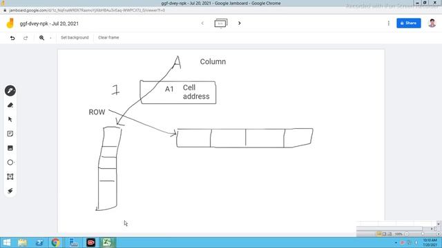Go to next frame
Screen dimensions: 442x248
coord(240,23)
